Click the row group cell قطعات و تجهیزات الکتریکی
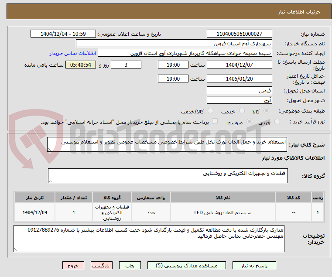This screenshot has width=332, height=277. tap(112, 212)
